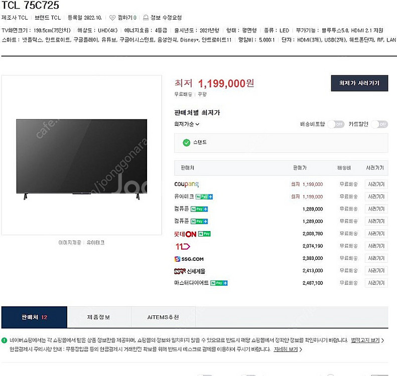Click the N Pay badge beside 유이테크
This screenshot has width=397, height=376.
coord(204,197)
